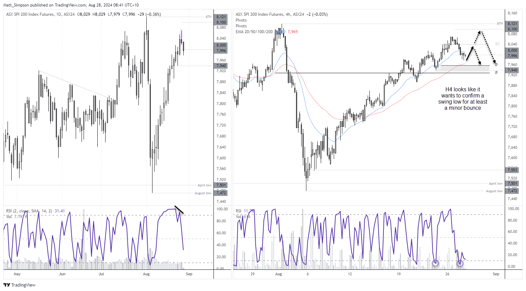Click the Jul label on 1D time axis

[101, 274]
